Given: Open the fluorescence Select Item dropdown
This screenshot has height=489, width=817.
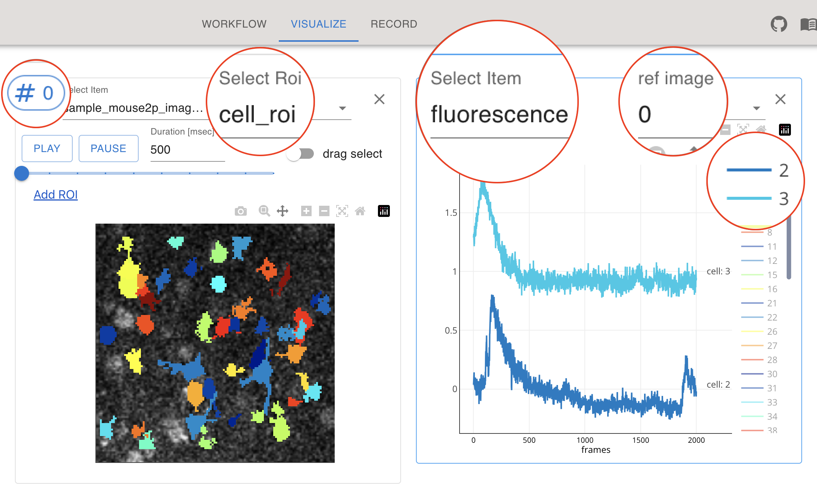Looking at the screenshot, I should tap(499, 114).
